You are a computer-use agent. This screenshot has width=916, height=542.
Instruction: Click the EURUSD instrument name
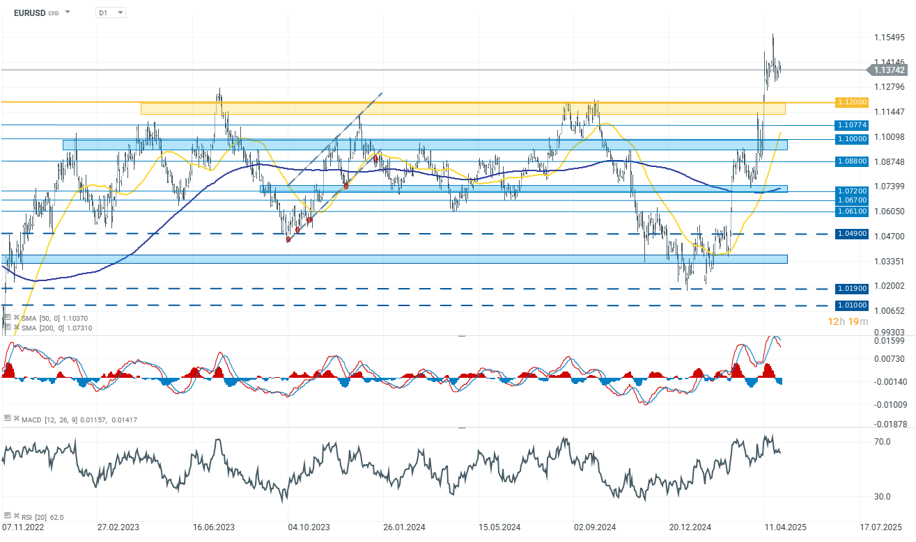click(x=29, y=13)
